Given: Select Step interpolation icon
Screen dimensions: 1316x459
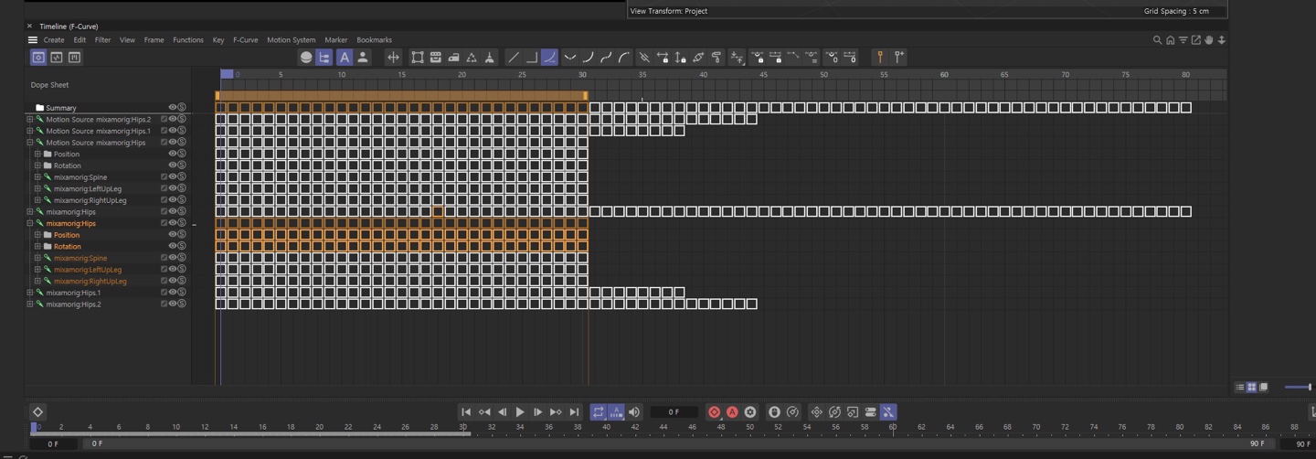Looking at the screenshot, I should pos(531,58).
